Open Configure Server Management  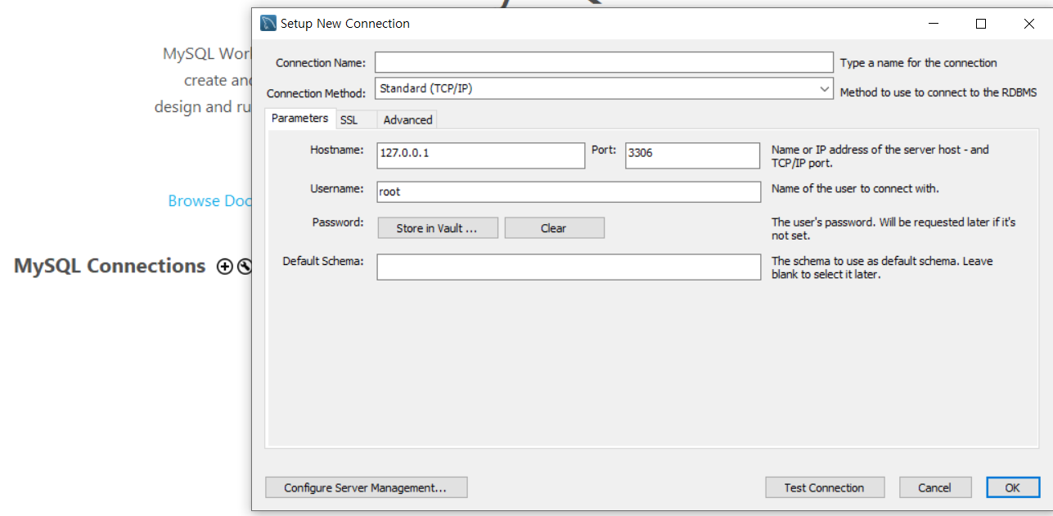coord(366,487)
